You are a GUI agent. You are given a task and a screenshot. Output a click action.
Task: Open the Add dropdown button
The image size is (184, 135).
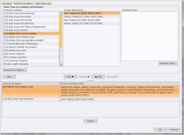pos(70,77)
